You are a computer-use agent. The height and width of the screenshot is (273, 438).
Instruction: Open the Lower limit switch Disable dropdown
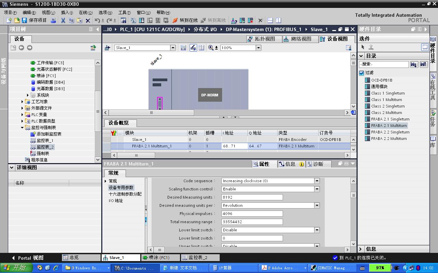point(317,230)
